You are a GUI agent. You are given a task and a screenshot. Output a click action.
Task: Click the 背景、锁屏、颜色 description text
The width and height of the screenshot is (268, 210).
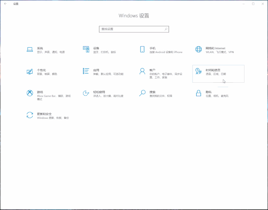[47, 74]
